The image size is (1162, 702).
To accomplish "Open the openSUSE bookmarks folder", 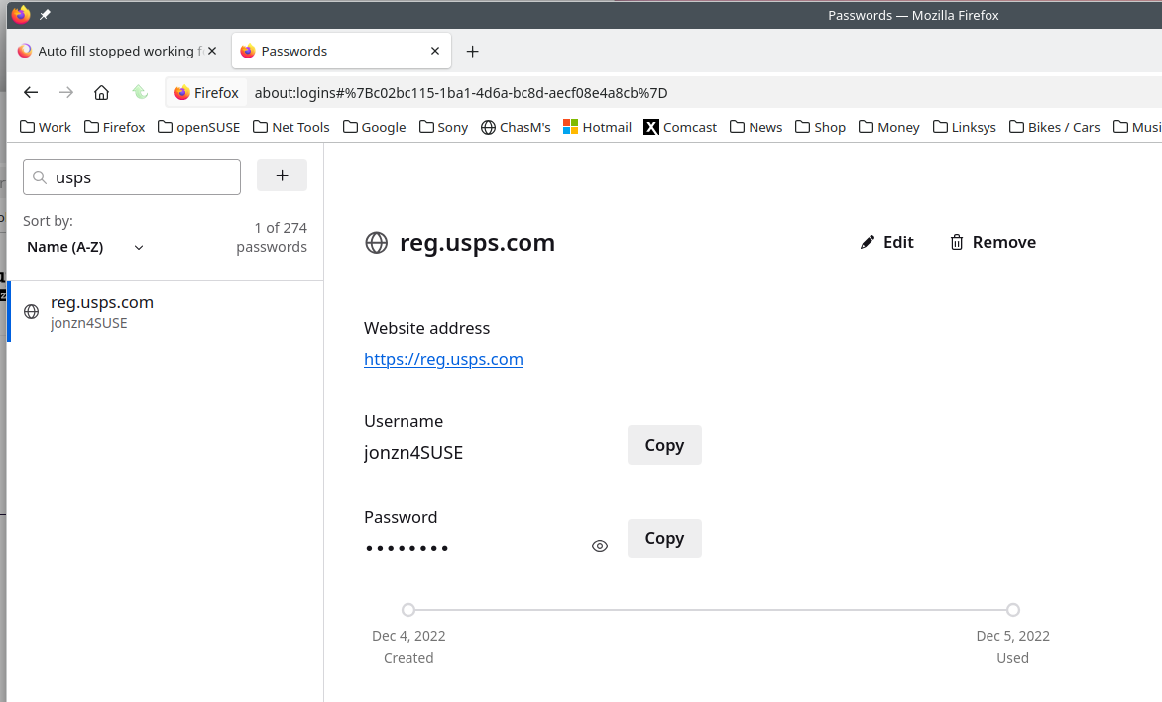I will 198,127.
